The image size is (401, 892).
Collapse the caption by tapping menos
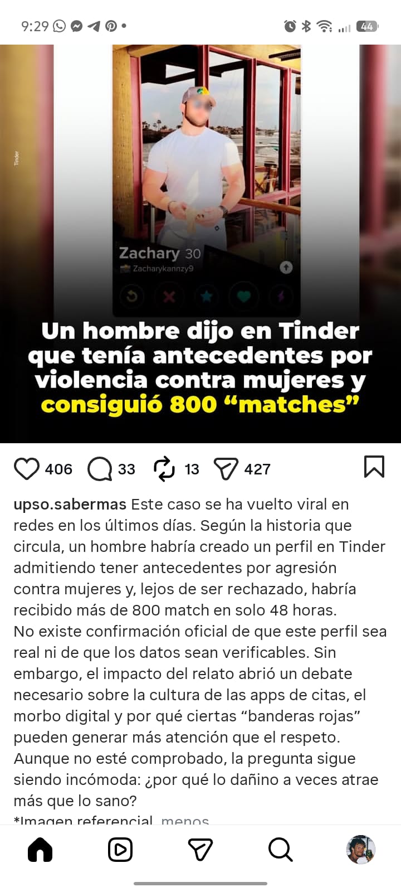tap(185, 821)
